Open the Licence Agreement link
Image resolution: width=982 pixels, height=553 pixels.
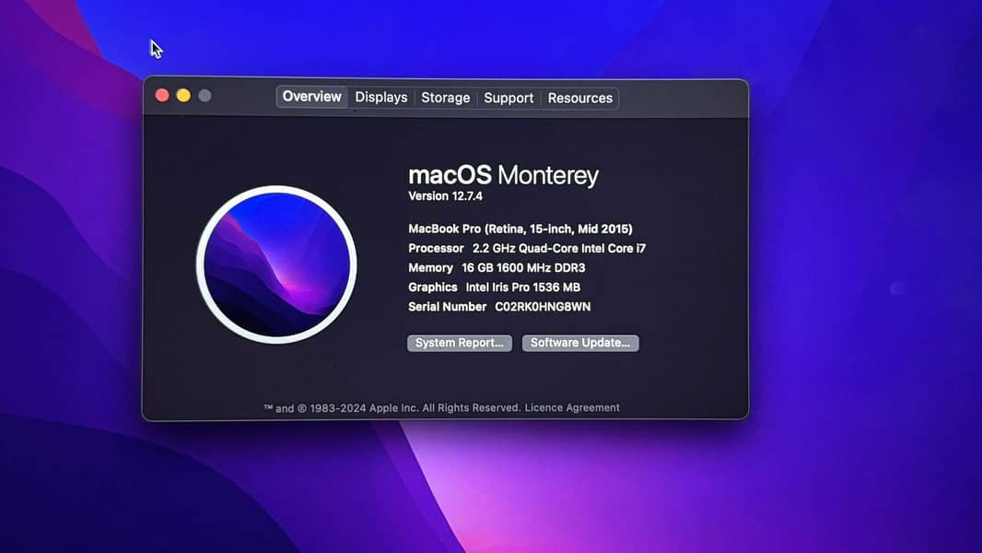[572, 407]
